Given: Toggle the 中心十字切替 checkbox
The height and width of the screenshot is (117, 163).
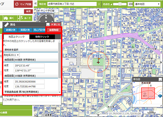Looking at the screenshot, I should [x=38, y=11].
